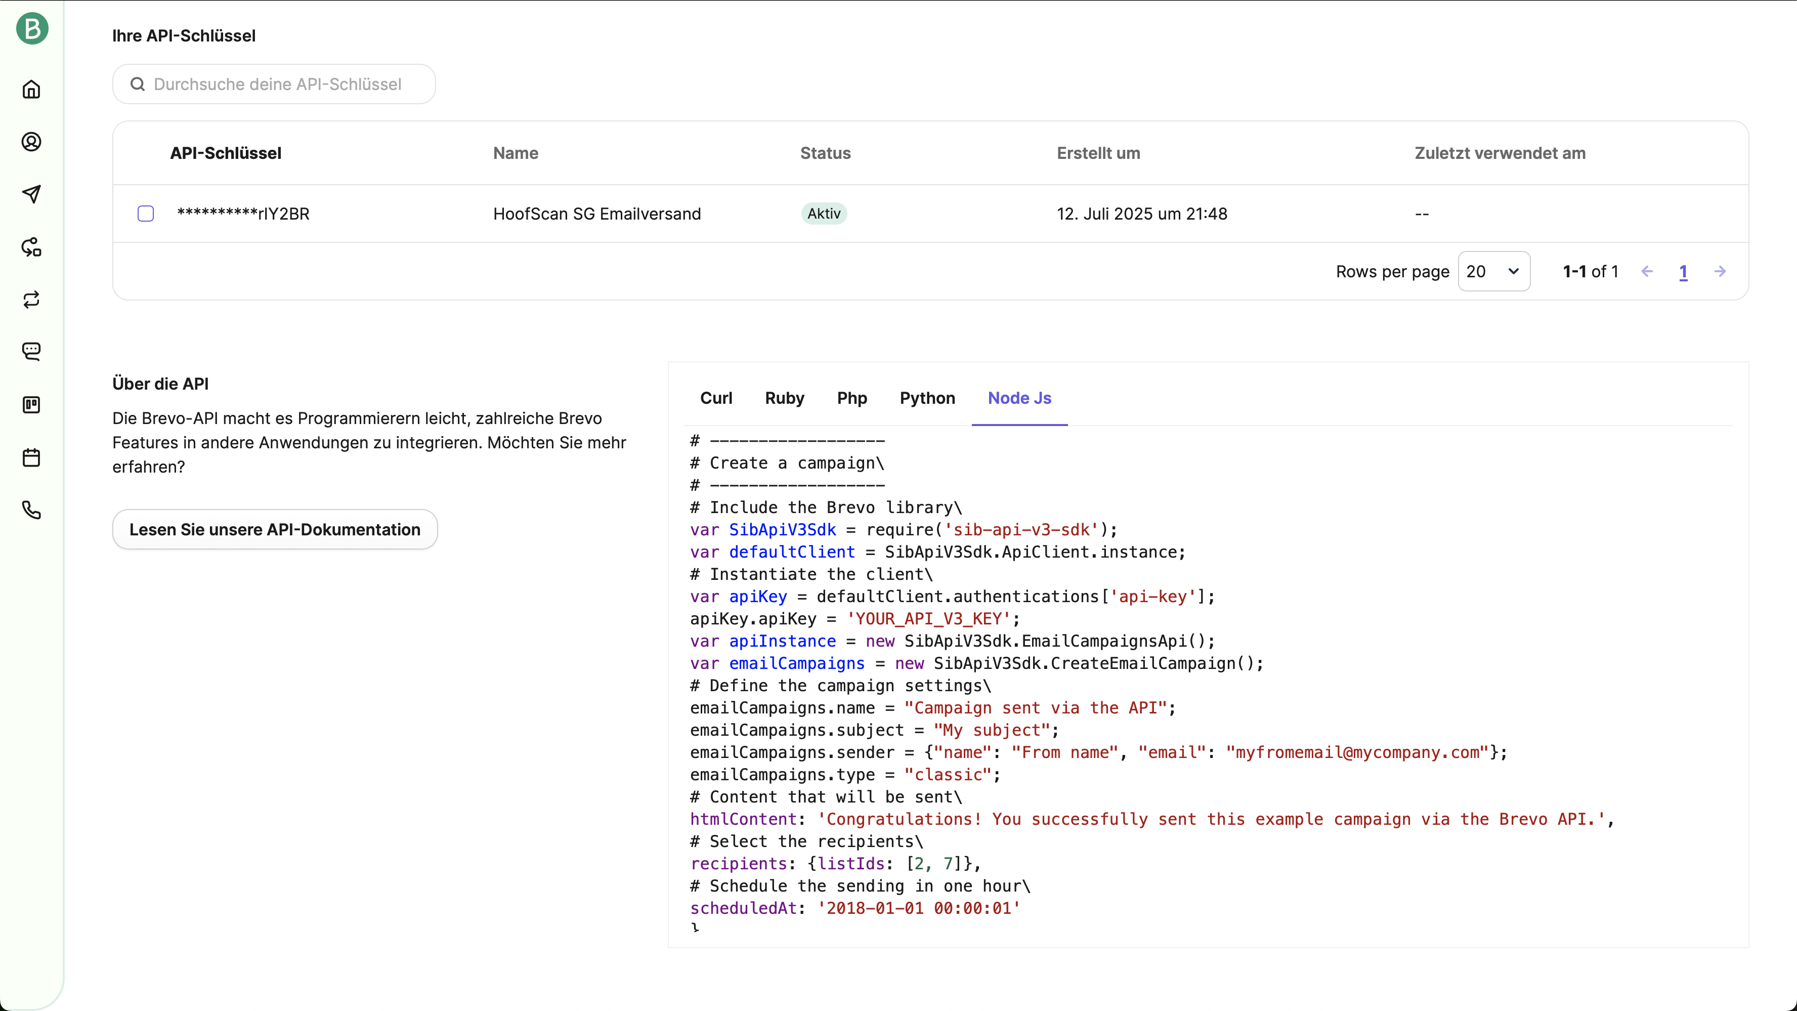Click the Brevo logo icon
The image size is (1797, 1011).
pyautogui.click(x=32, y=29)
